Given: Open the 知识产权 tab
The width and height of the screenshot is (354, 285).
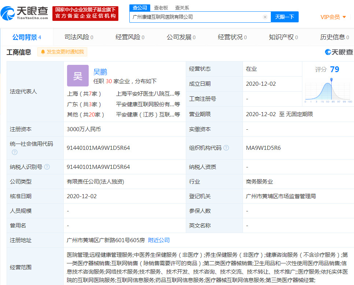Looking at the screenshot, I should coord(283,37).
